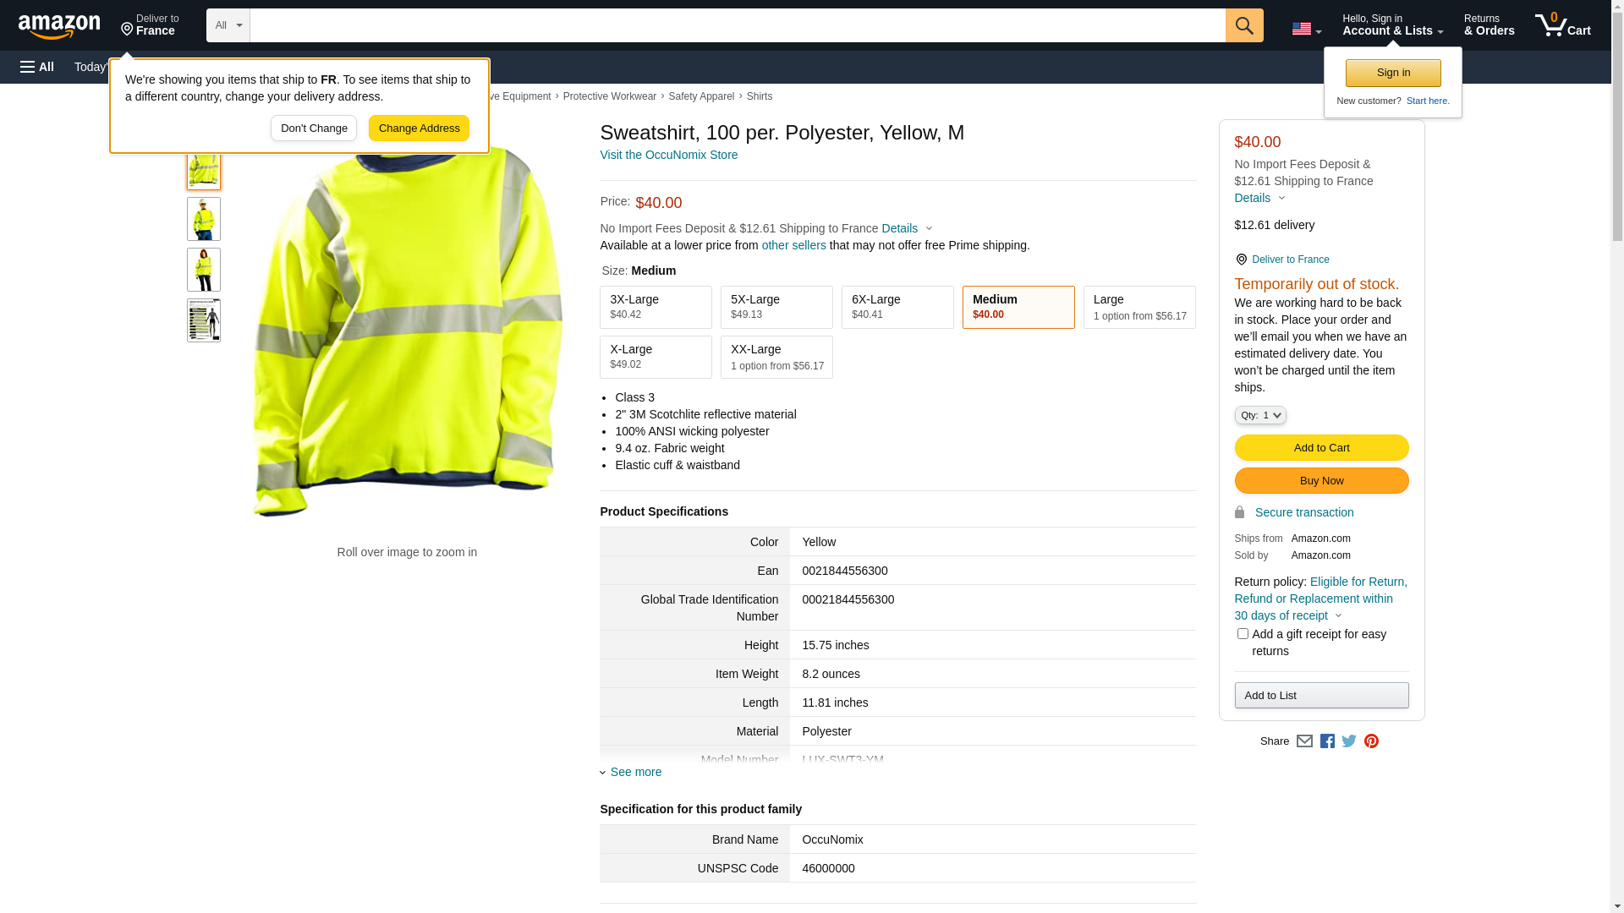
Task: Click the Add to Cart button
Action: tap(1321, 448)
